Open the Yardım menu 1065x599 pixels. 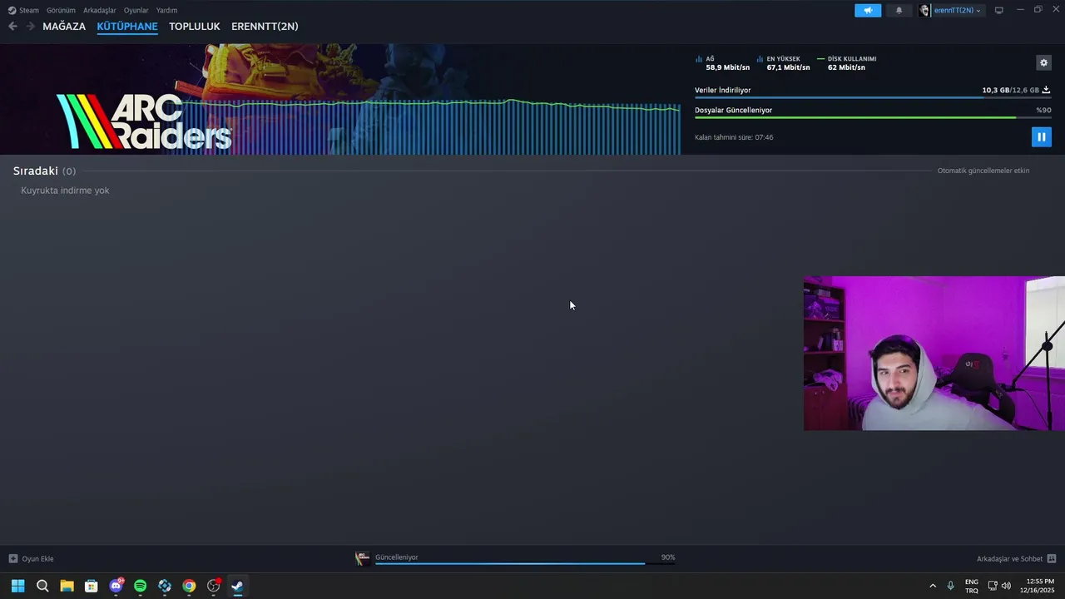166,10
